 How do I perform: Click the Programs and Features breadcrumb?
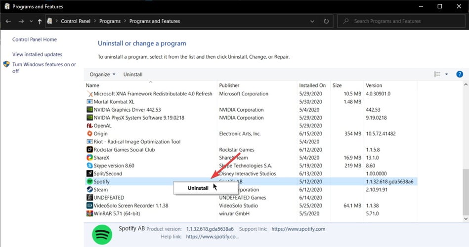pos(155,21)
